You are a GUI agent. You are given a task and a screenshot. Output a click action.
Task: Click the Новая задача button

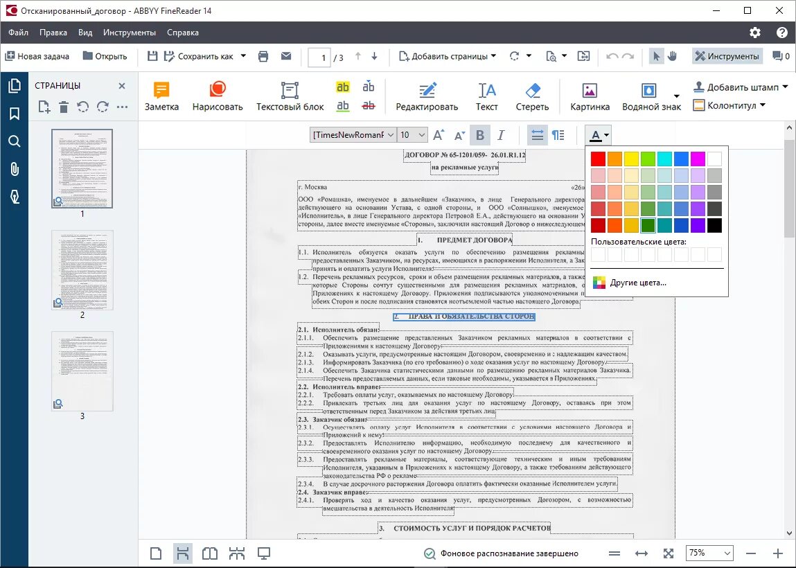(37, 56)
